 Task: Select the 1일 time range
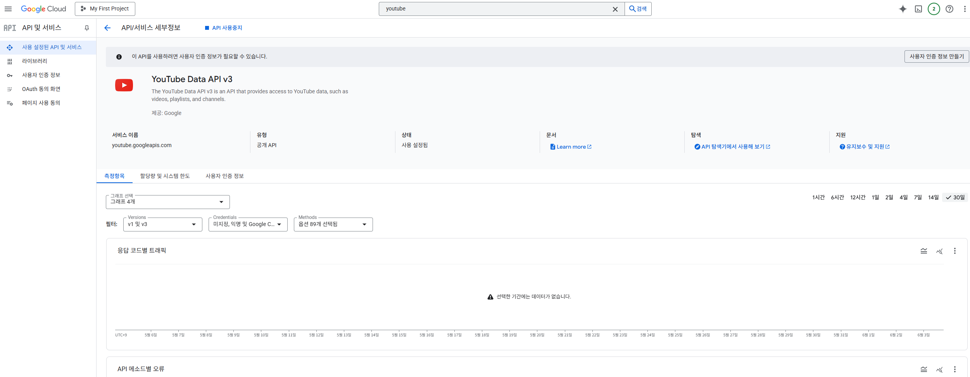pos(875,197)
